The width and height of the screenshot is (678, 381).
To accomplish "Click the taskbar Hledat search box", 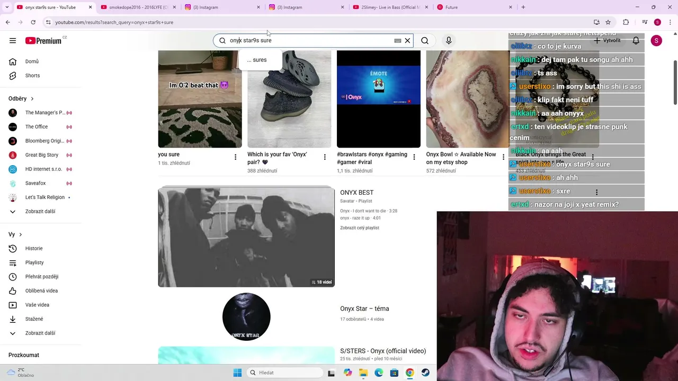I will (x=285, y=373).
